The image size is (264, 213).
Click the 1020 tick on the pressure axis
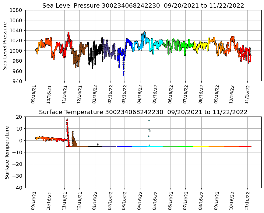[x=16, y=40]
